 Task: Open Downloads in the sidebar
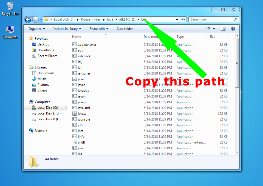click(x=45, y=50)
